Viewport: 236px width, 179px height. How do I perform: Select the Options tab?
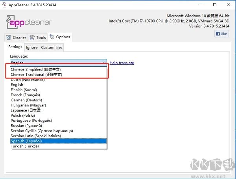[x=60, y=37]
